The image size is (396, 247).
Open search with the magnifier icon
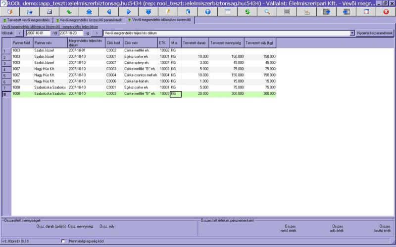pyautogui.click(x=267, y=11)
